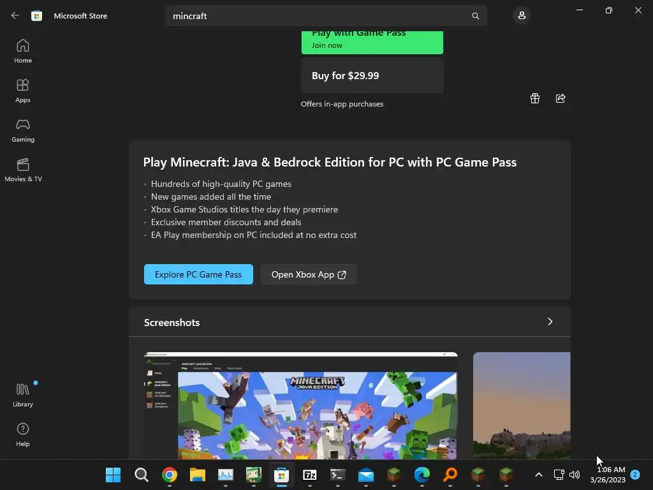The image size is (653, 490).
Task: Open the user account profile icon
Action: point(522,16)
